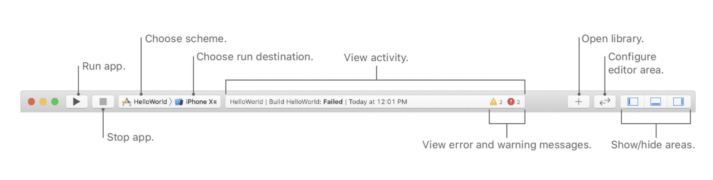Viewport: 713px width, 180px height.
Task: Click the Today at 12:01 PM timestamp
Action: click(x=378, y=102)
